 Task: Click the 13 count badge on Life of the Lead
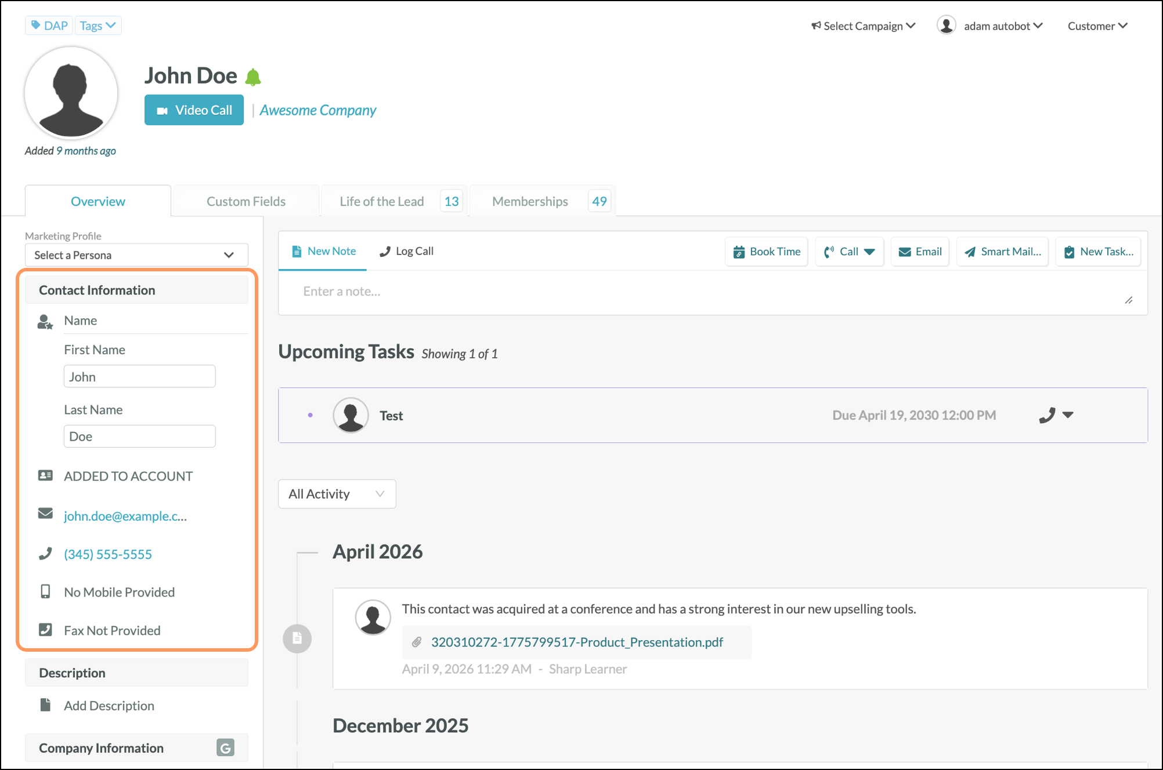(452, 201)
